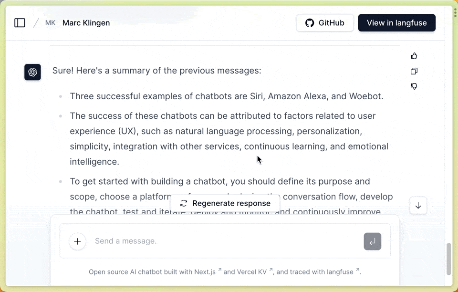Click the scroll-to-bottom arrow
The width and height of the screenshot is (458, 292).
tap(418, 205)
